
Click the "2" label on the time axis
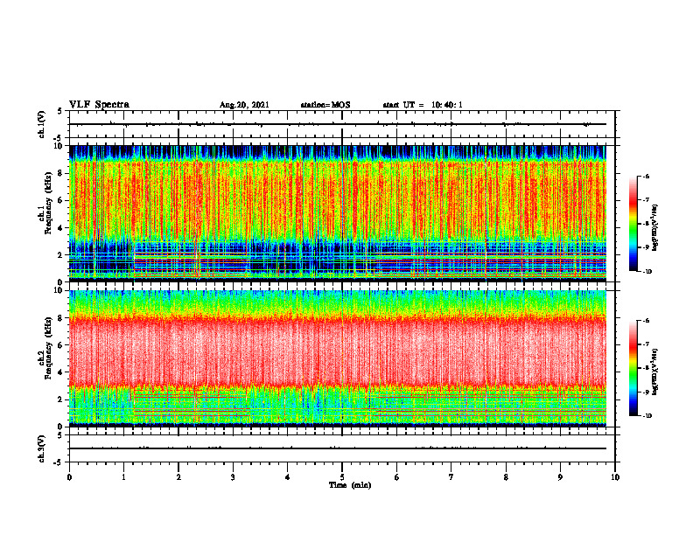(x=178, y=477)
